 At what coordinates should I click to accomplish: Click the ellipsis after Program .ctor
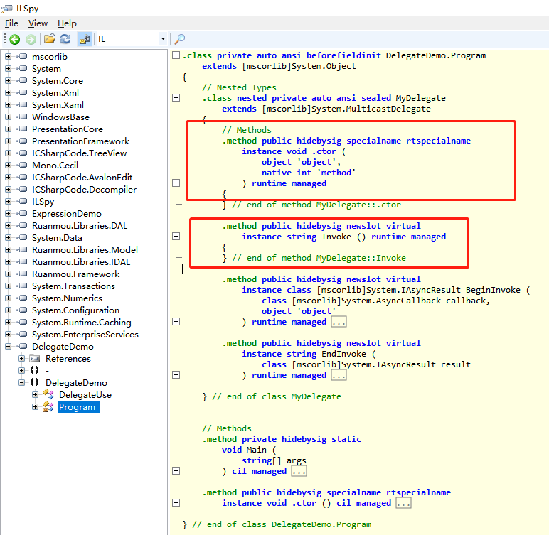(403, 503)
